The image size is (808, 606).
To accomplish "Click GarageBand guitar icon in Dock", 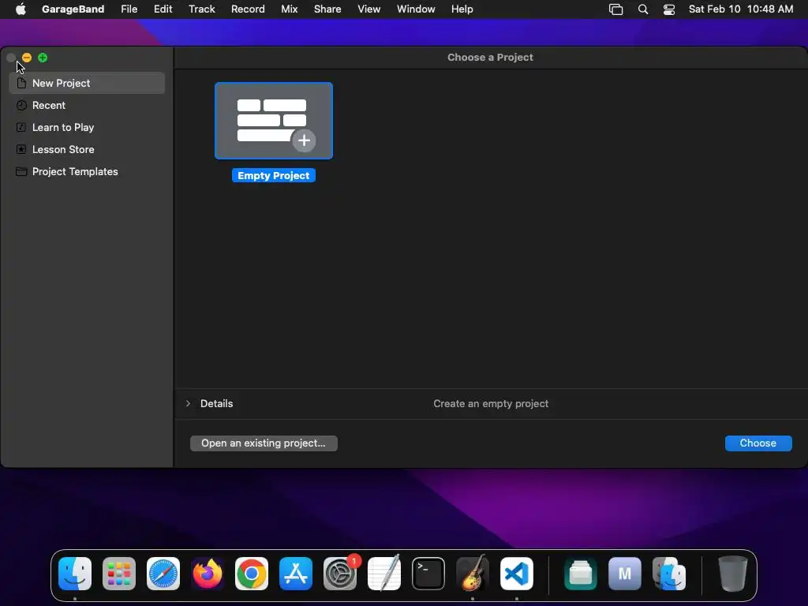I will (473, 574).
